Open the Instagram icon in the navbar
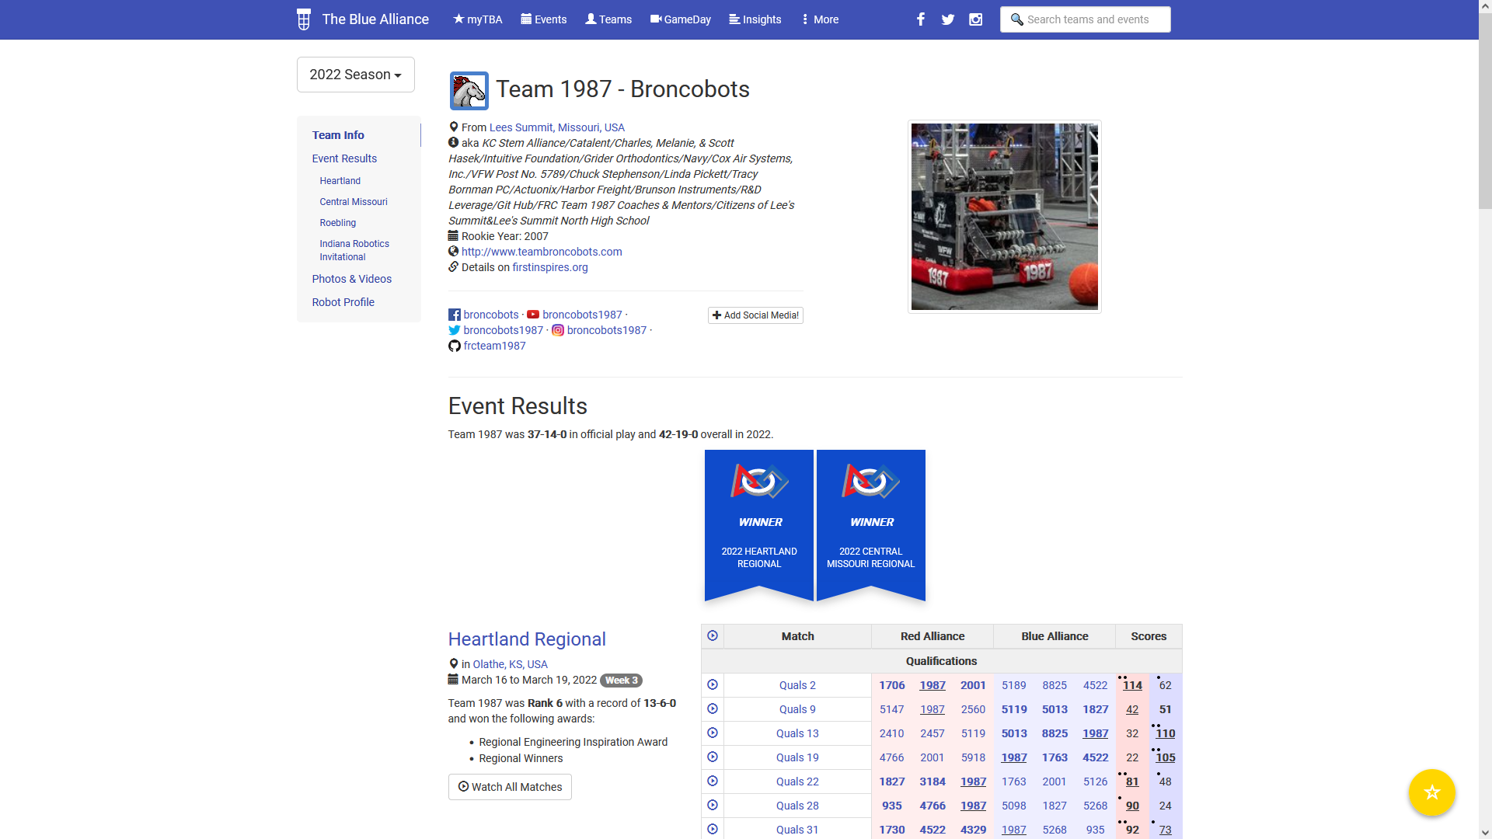 click(976, 19)
